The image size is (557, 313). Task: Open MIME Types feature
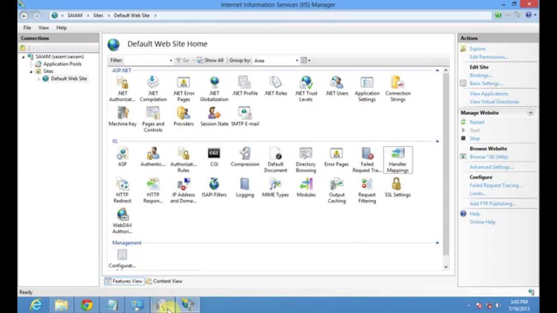[x=275, y=187]
